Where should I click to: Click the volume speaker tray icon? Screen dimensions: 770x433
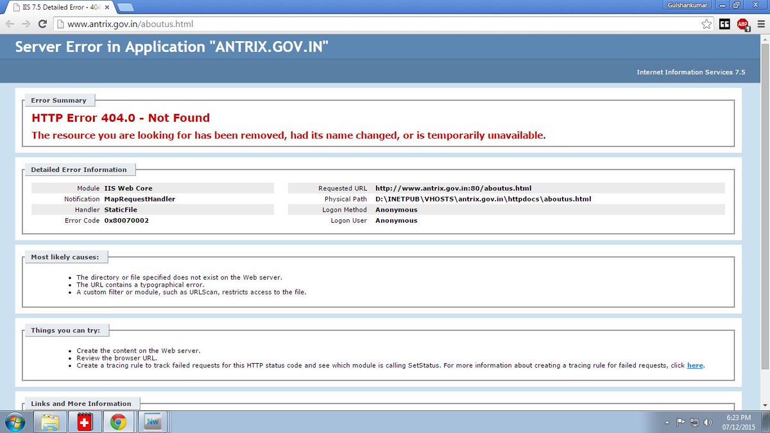[708, 422]
